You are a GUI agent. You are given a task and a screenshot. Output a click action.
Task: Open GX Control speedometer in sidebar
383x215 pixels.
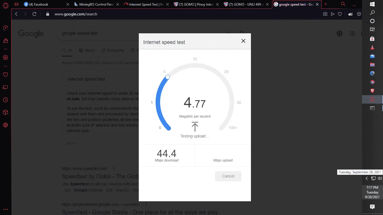(x=5, y=28)
